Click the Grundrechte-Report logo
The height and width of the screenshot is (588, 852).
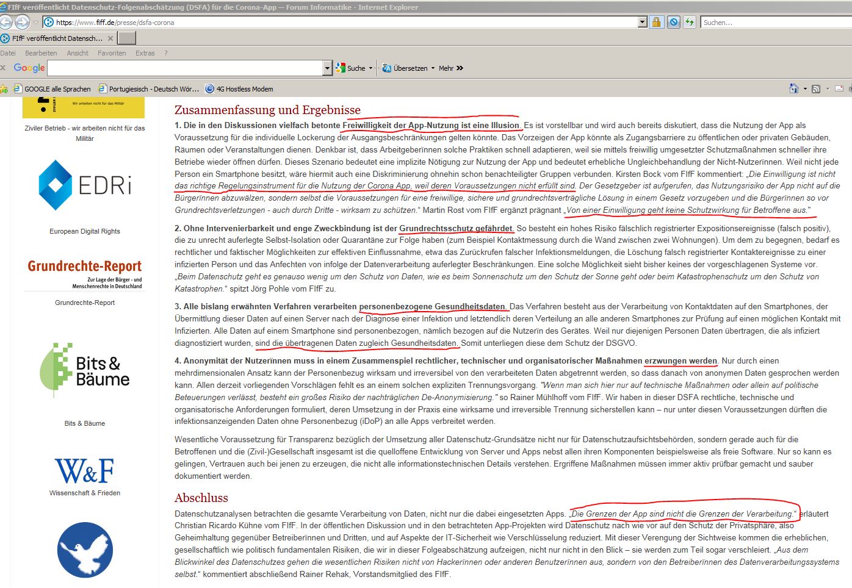click(x=85, y=274)
